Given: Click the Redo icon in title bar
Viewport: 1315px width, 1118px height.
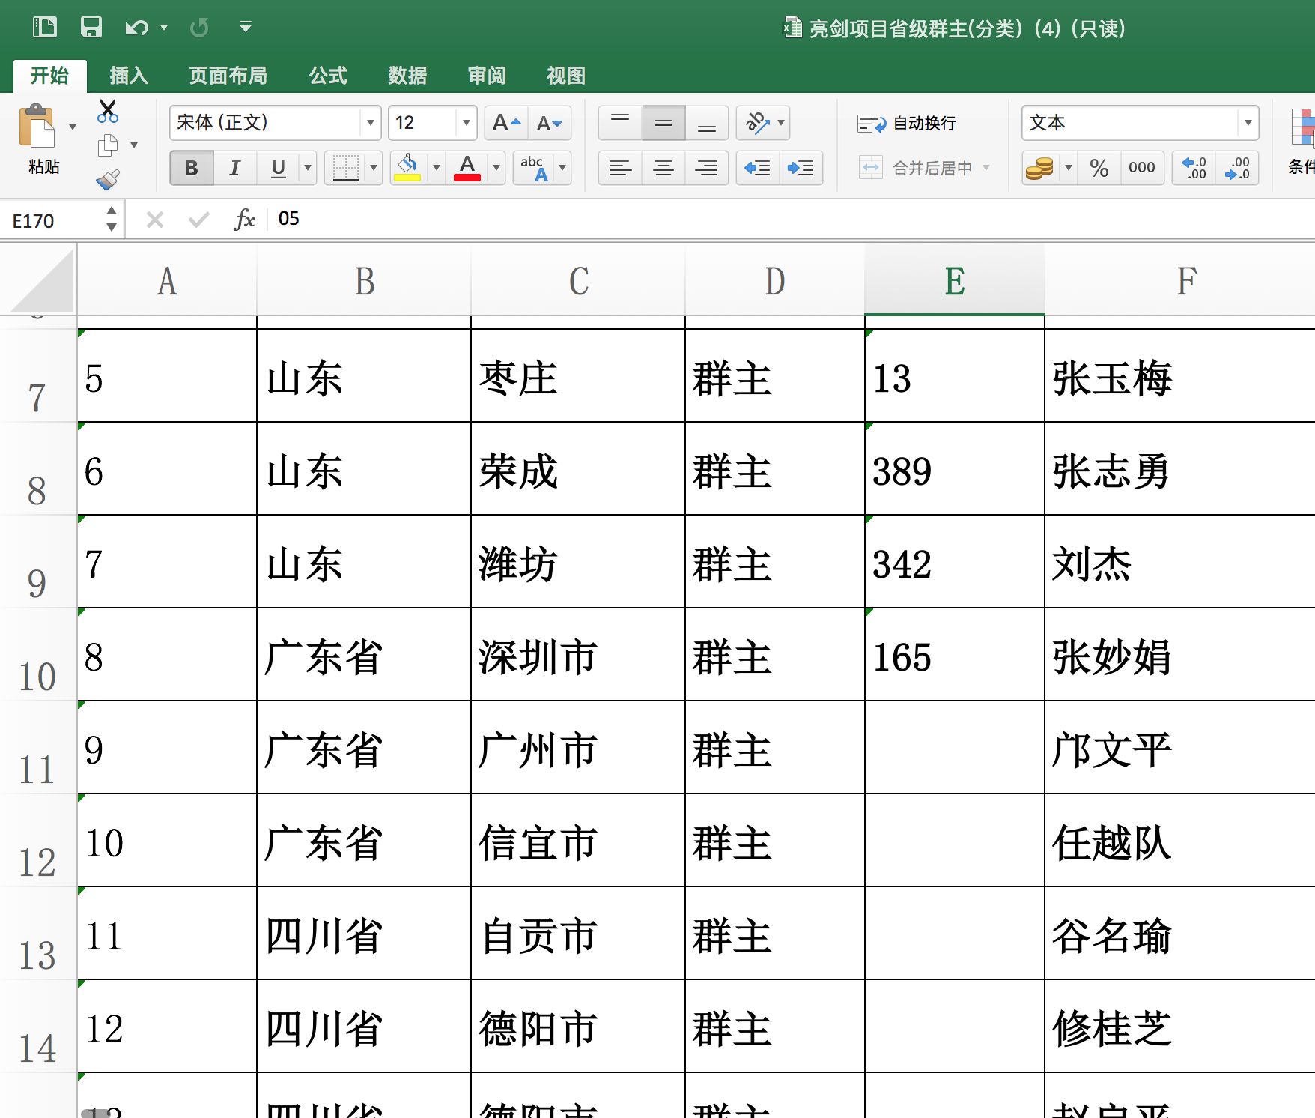Looking at the screenshot, I should pyautogui.click(x=199, y=28).
